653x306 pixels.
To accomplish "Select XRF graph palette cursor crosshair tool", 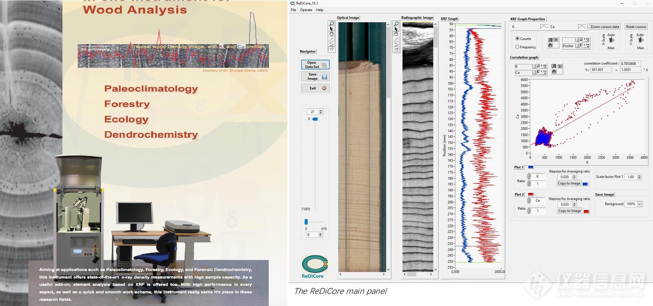I will click(x=556, y=40).
